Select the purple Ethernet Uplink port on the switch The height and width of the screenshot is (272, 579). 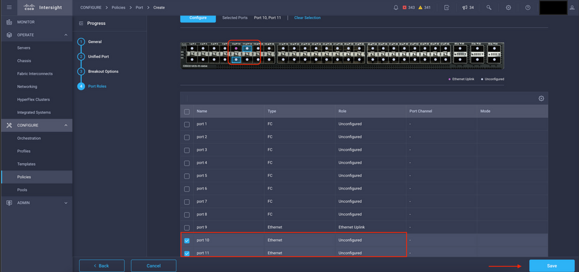(236, 48)
